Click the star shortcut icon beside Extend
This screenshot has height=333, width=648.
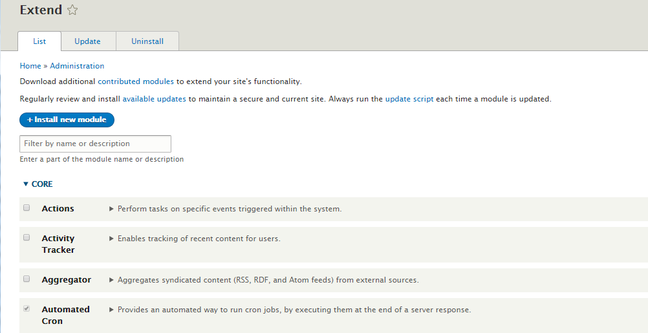pos(72,10)
